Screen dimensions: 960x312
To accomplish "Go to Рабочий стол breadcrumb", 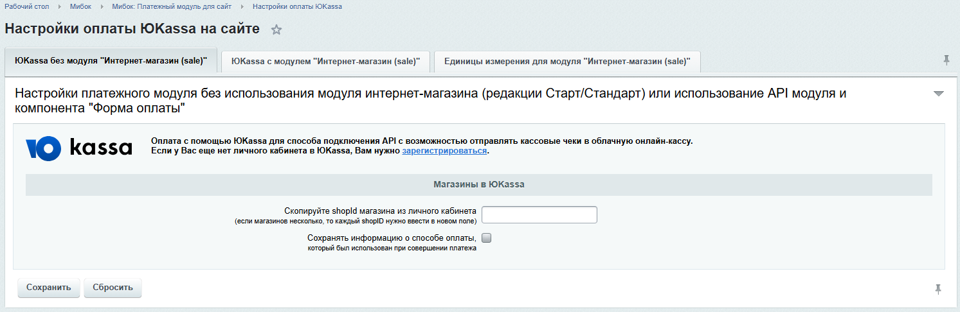I will pos(27,6).
